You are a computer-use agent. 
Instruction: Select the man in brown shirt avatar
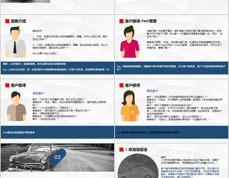[16, 106]
